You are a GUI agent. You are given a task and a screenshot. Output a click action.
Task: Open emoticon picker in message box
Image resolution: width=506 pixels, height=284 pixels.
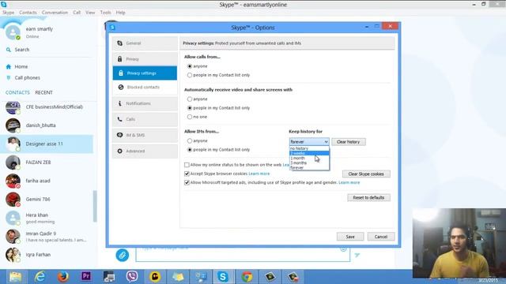(343, 249)
